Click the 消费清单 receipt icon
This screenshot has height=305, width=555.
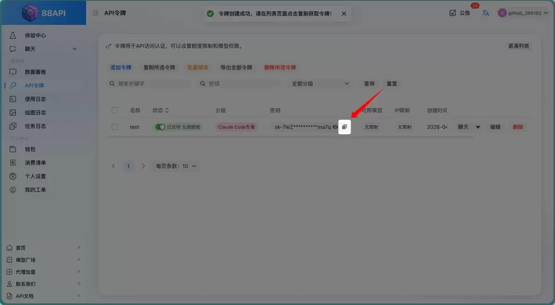click(13, 163)
